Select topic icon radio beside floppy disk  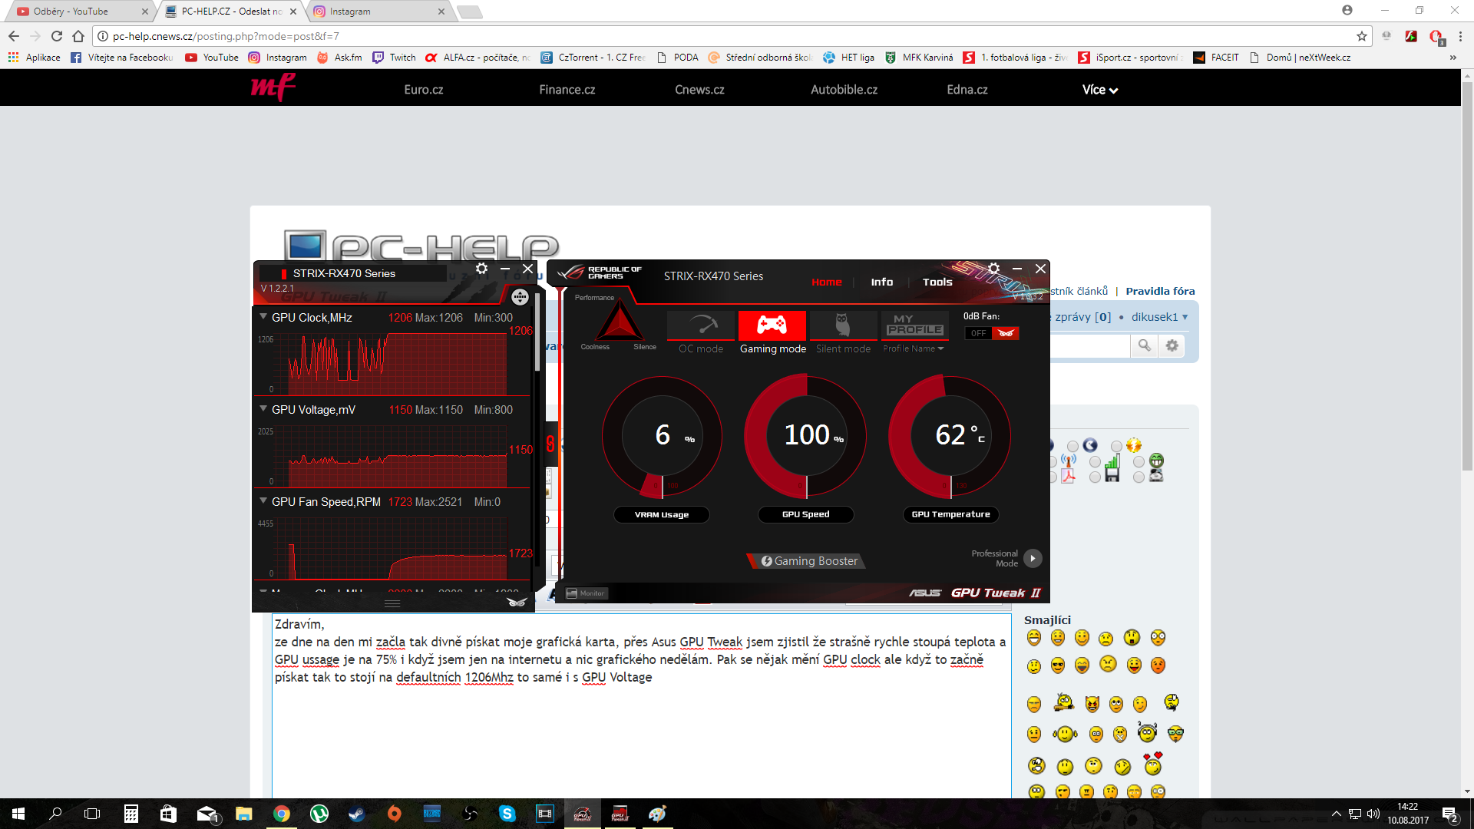(1095, 477)
